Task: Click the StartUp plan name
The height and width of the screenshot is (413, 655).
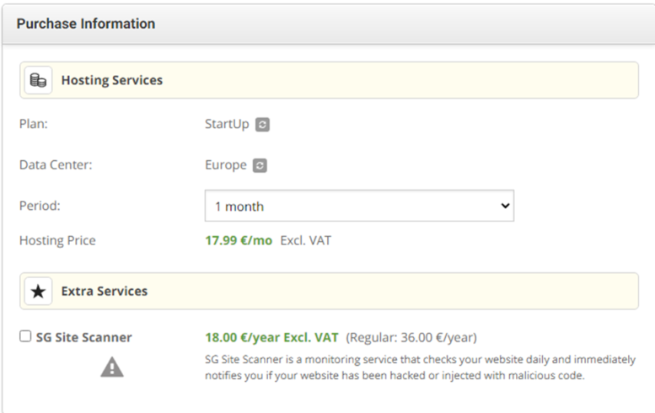Action: (227, 124)
